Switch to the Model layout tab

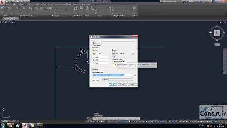coord(5,121)
